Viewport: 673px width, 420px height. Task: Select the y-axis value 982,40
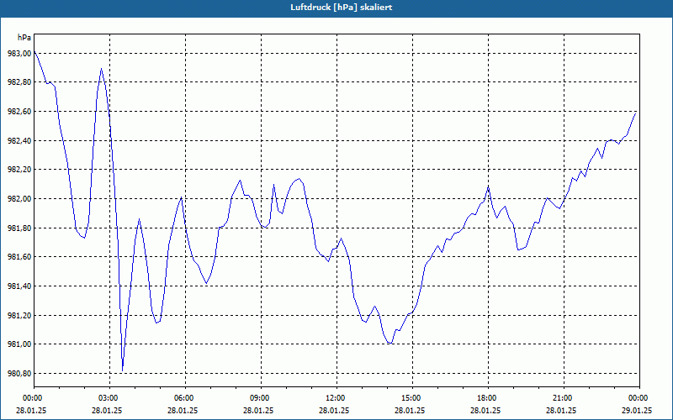point(19,140)
